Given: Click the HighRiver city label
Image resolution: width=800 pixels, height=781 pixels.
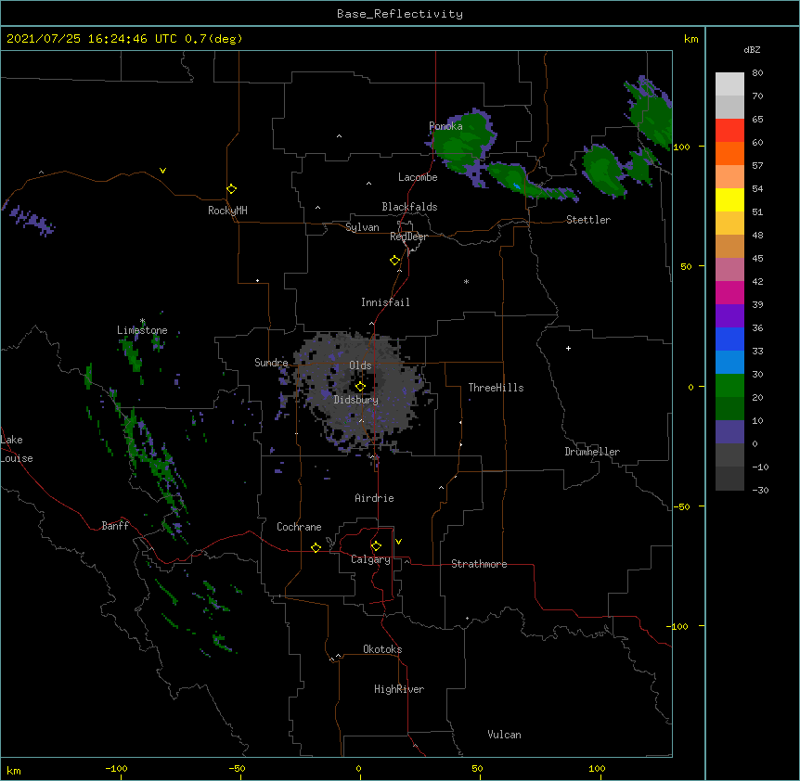Looking at the screenshot, I should (399, 689).
